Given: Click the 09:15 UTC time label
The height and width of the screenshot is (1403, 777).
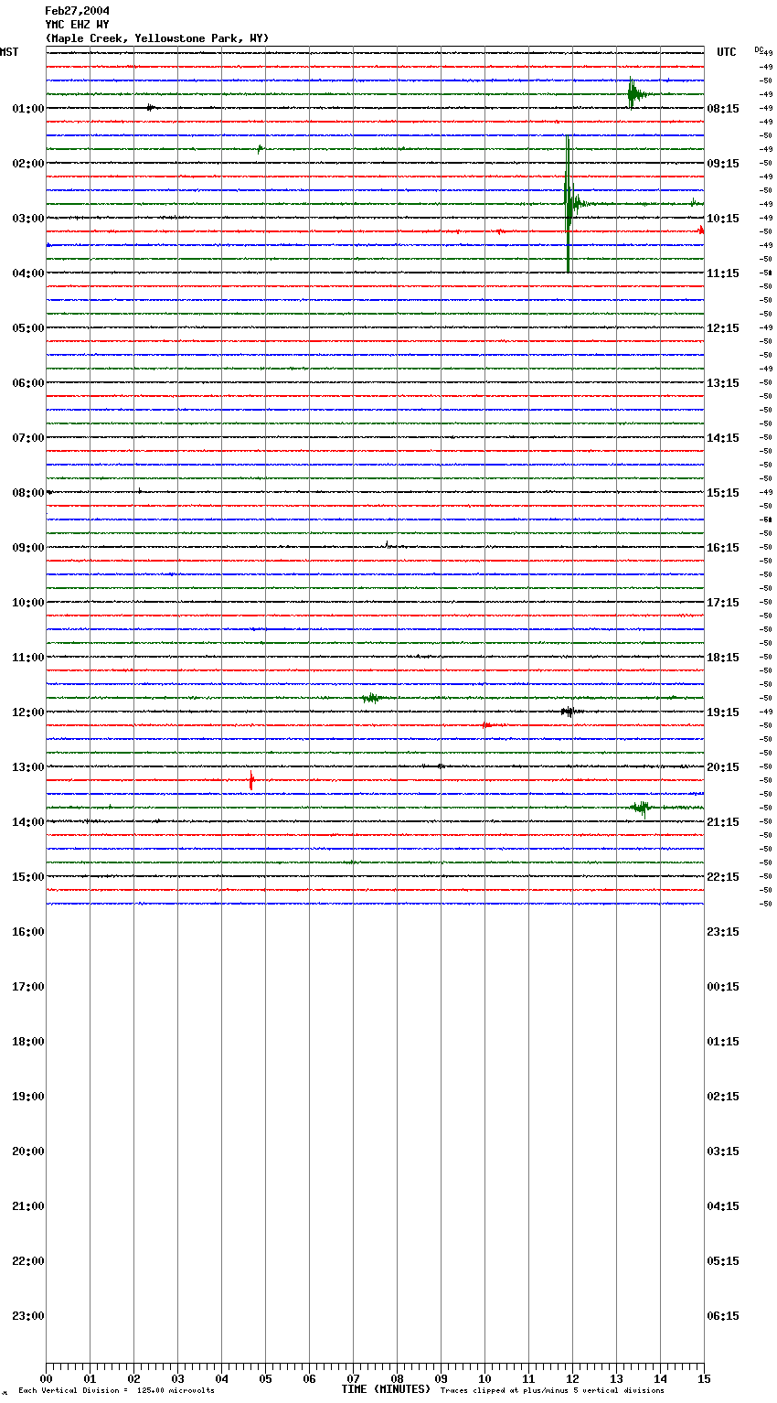Looking at the screenshot, I should [723, 164].
